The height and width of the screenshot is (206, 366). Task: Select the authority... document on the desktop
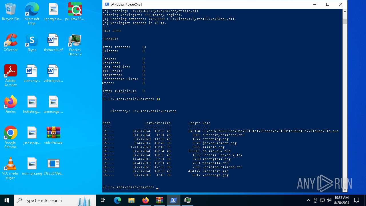coord(32,74)
